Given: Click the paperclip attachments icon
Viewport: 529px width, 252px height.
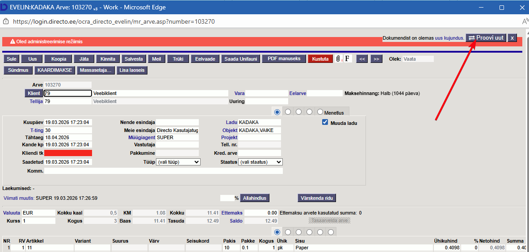Looking at the screenshot, I should pyautogui.click(x=338, y=59).
